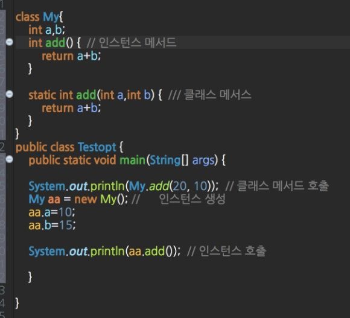This screenshot has height=318, width=350.
Task: Click 'return a+b;' in instance add method
Action: pos(71,56)
